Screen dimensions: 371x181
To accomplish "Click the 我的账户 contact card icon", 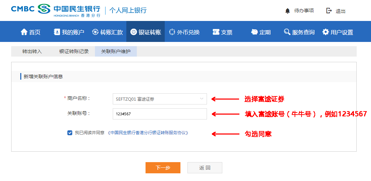I will (57, 32).
